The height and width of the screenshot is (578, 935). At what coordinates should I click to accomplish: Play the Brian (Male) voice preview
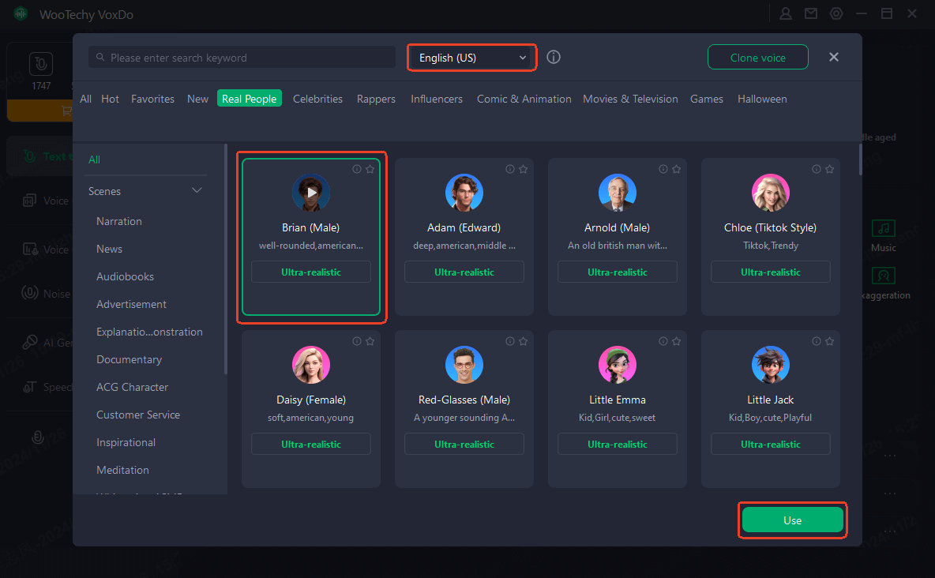311,192
